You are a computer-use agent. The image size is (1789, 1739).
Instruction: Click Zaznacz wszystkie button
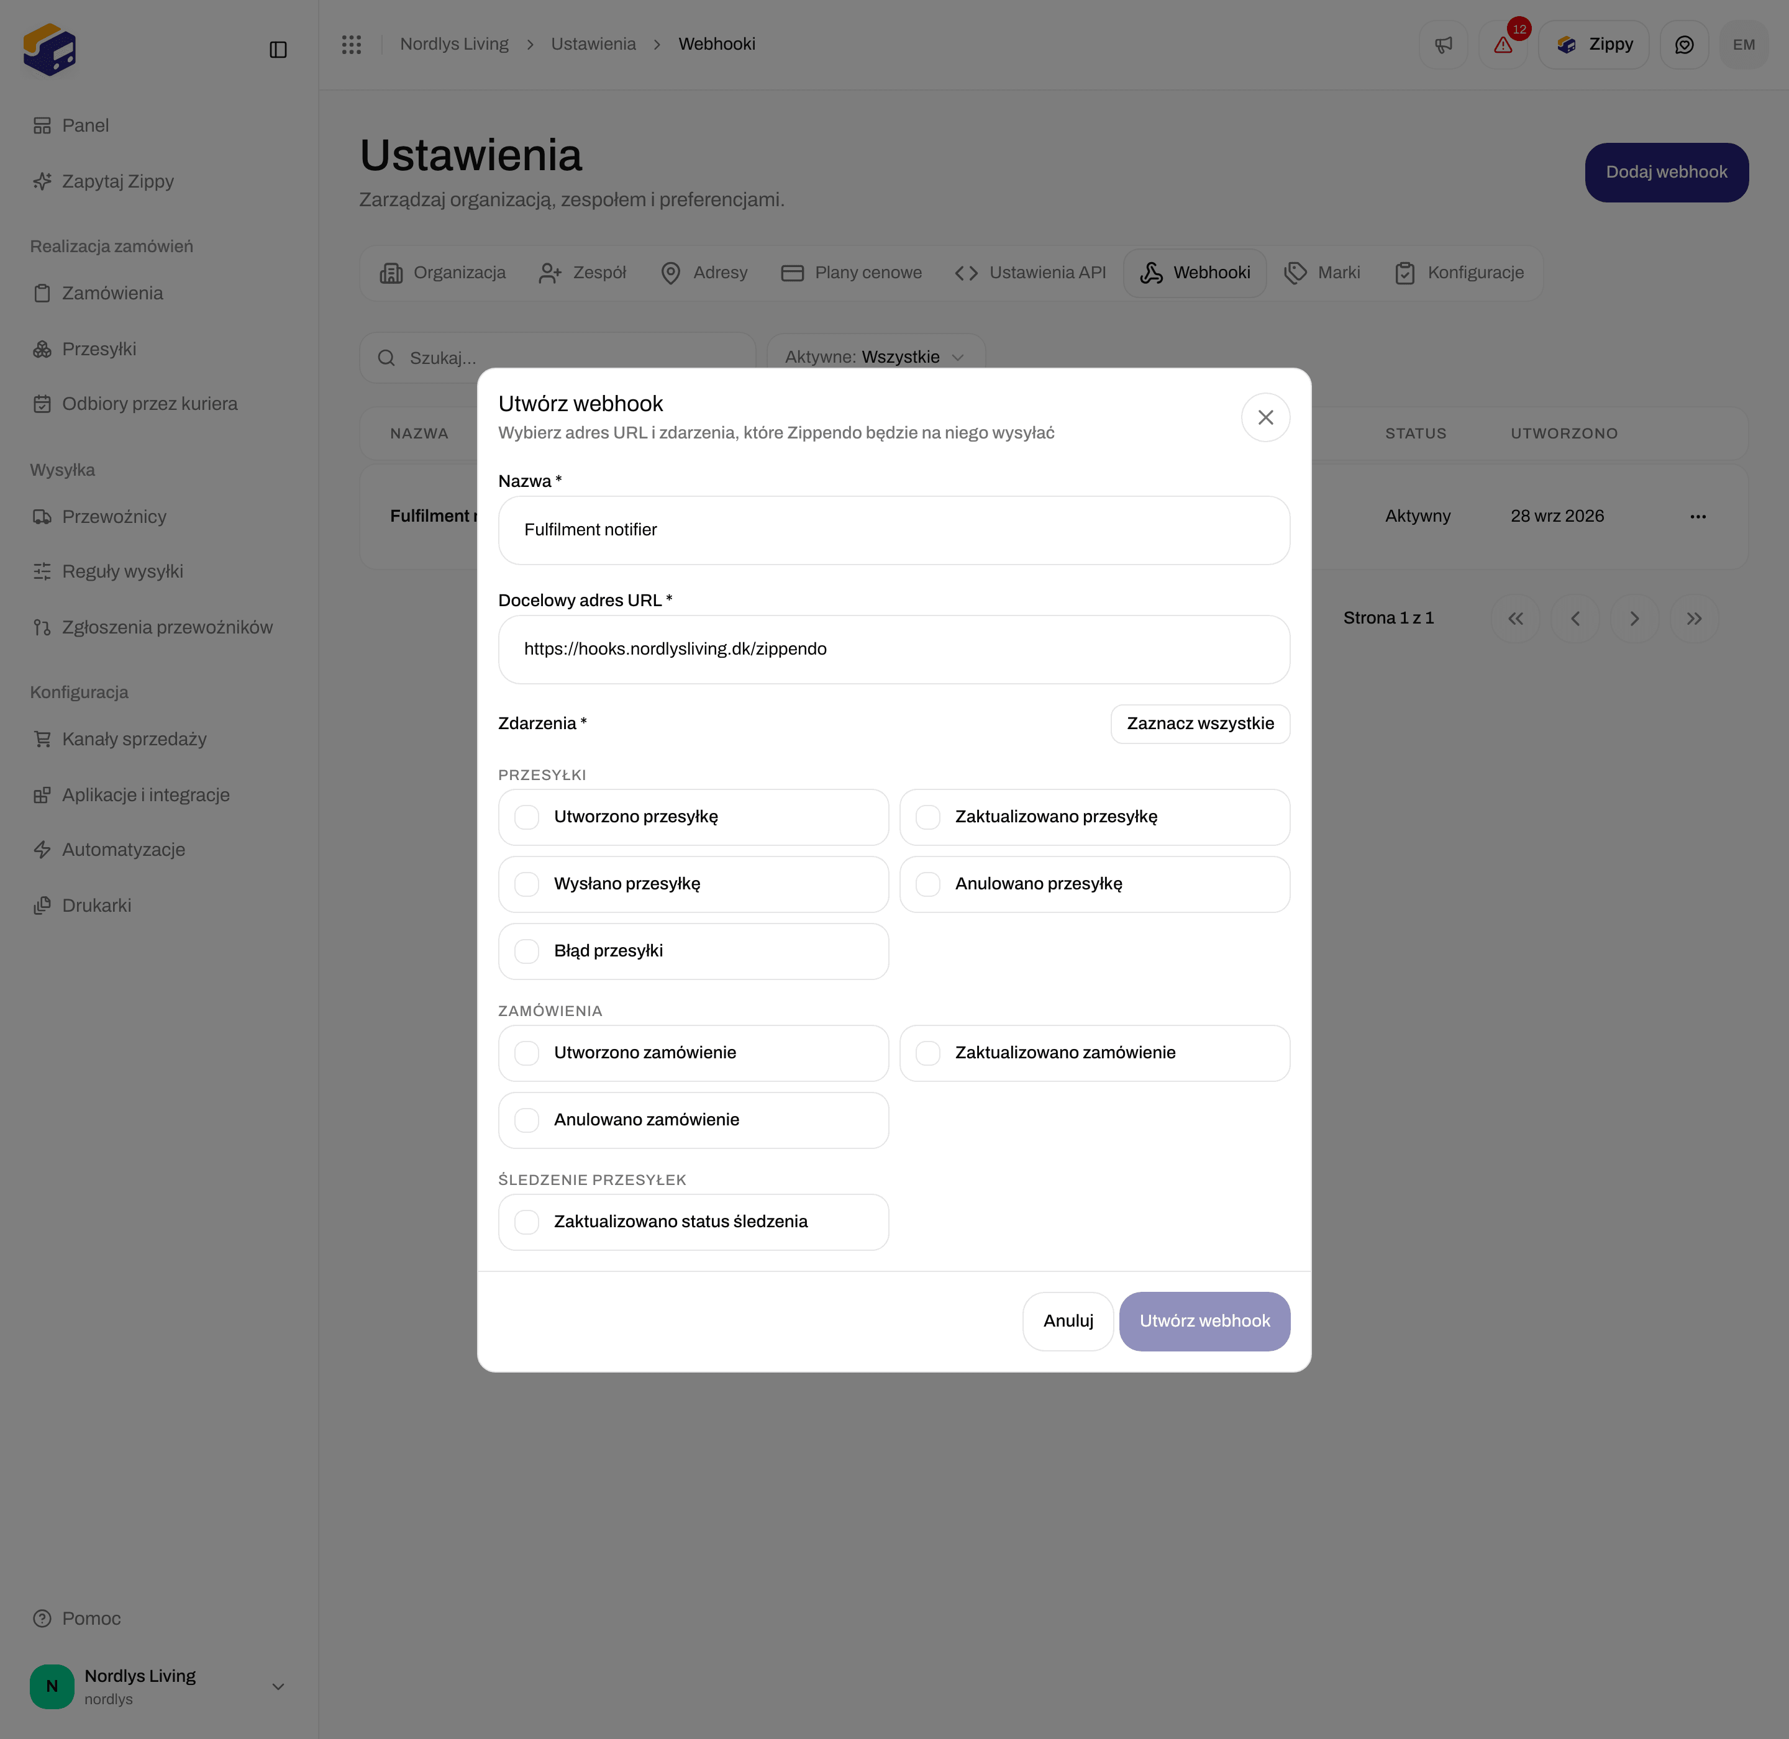click(x=1199, y=724)
